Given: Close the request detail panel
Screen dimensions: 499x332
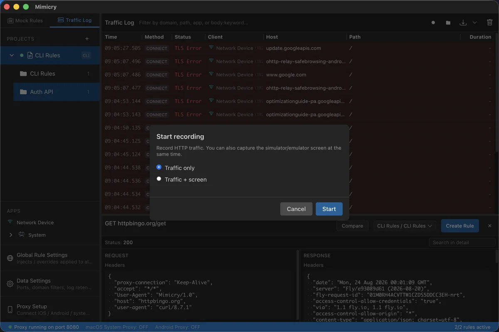Looking at the screenshot, I should [x=489, y=226].
